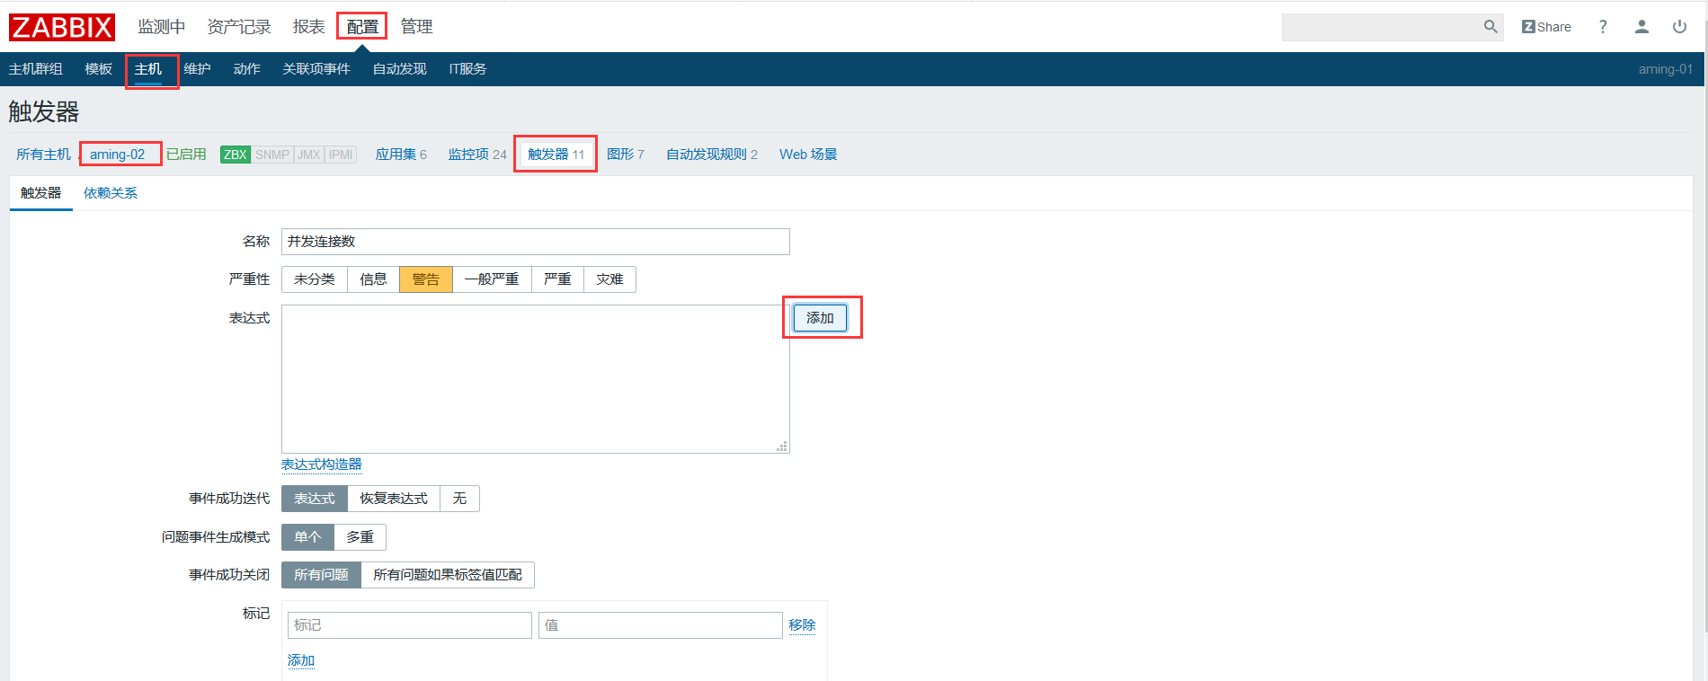The width and height of the screenshot is (1708, 681).
Task: Click the IPMI availability badge
Action: [341, 155]
